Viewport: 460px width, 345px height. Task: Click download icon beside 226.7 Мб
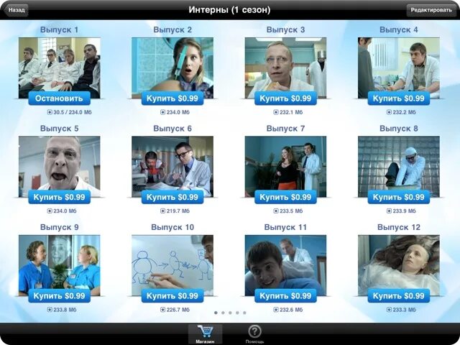163,310
